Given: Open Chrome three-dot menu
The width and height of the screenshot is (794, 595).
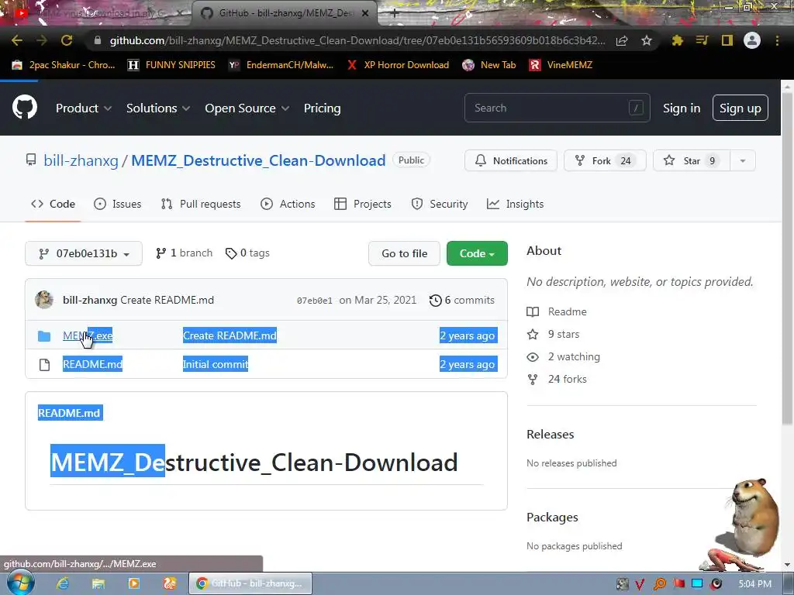Looking at the screenshot, I should click(777, 40).
